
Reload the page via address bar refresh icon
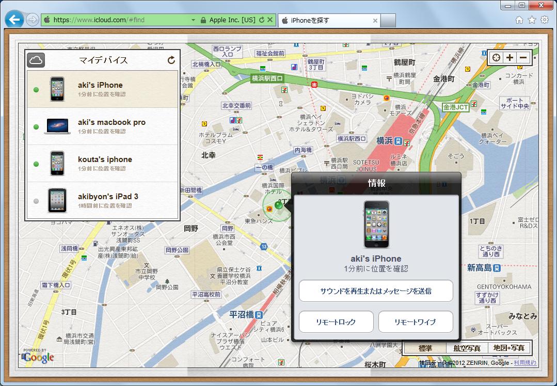(262, 20)
